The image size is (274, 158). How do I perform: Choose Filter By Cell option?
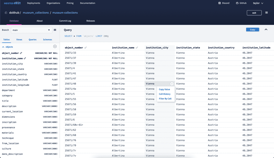pyautogui.click(x=165, y=99)
